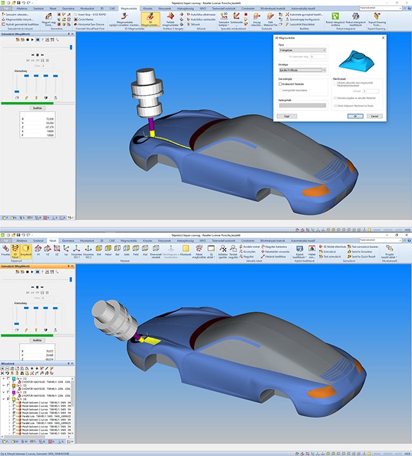Check Kiválasztott felületek checkbox in dialog
This screenshot has width=412, height=456.
(280, 84)
